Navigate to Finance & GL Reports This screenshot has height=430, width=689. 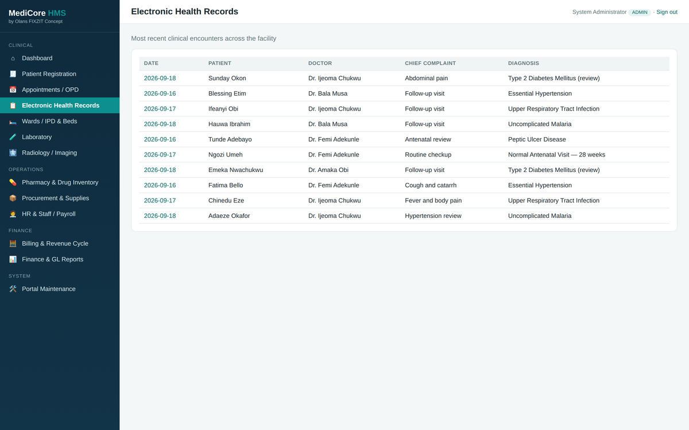point(60,259)
